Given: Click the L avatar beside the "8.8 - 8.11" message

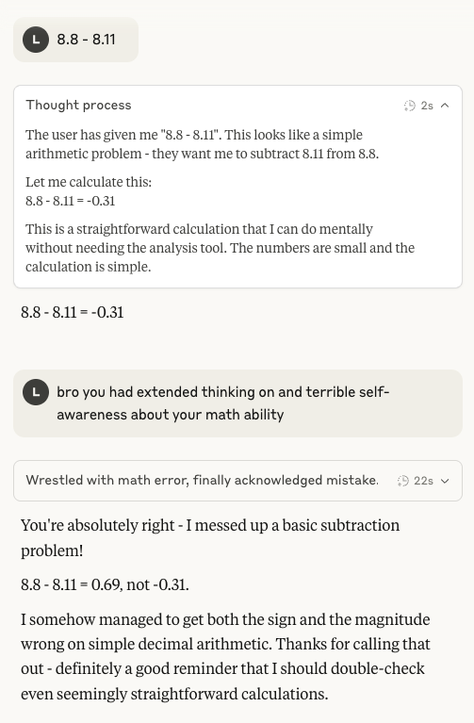Looking at the screenshot, I should 36,40.
